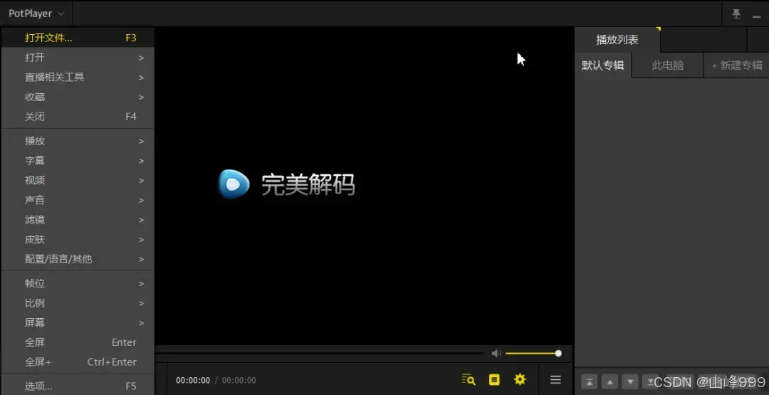Toggle the yellow playlist panel icon

[494, 379]
